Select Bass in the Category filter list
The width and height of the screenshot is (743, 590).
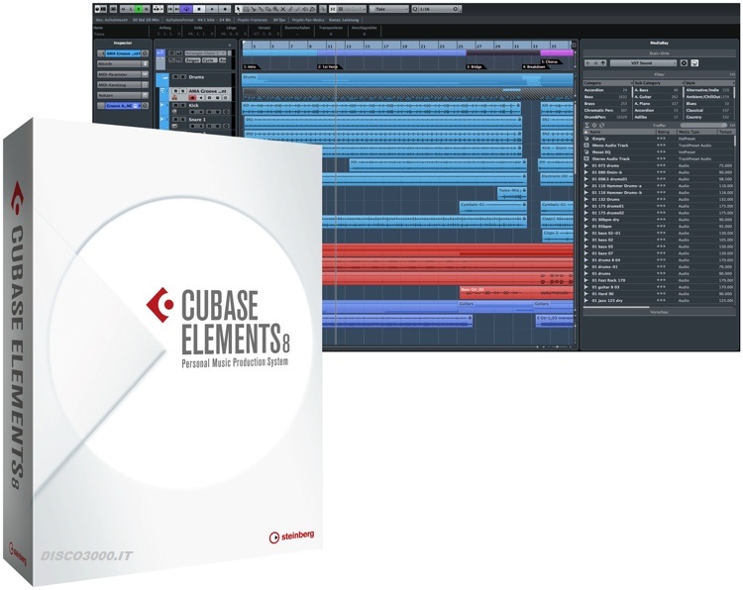coord(606,97)
